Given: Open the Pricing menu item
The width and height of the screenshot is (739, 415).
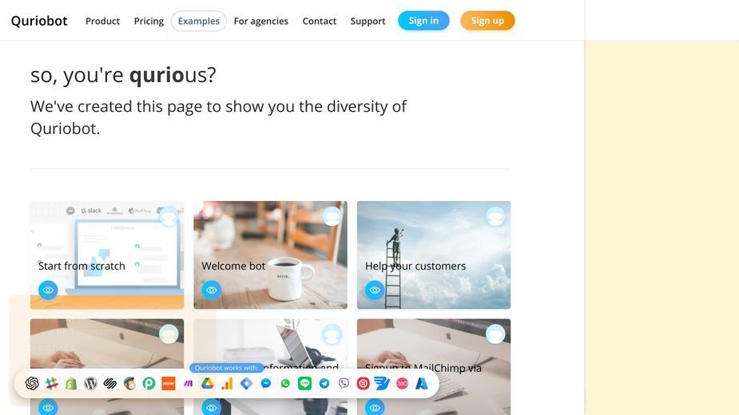Looking at the screenshot, I should (149, 22).
